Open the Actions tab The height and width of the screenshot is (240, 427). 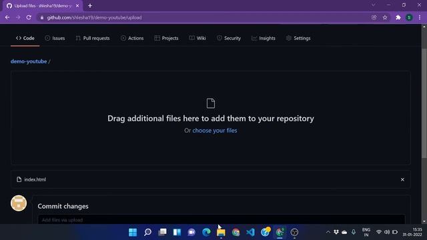[132, 38]
